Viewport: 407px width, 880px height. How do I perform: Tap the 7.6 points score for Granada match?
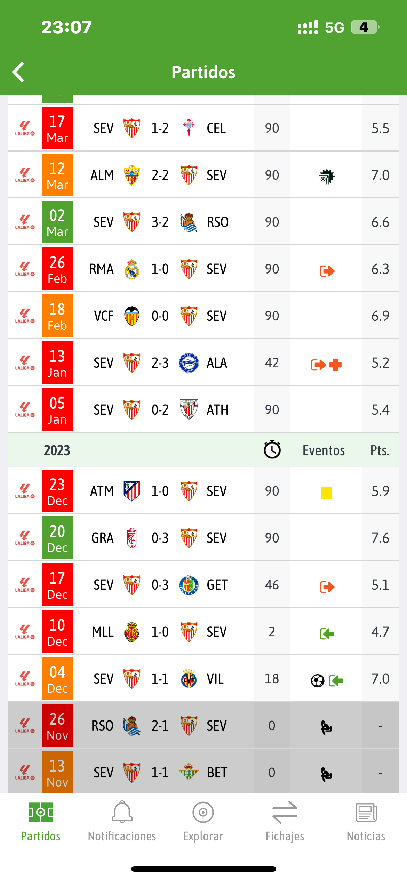click(x=380, y=538)
